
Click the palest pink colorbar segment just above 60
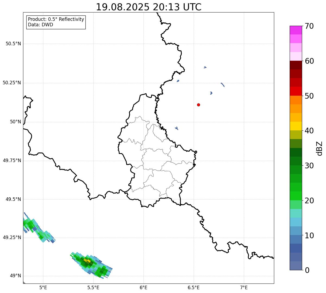point(296,56)
